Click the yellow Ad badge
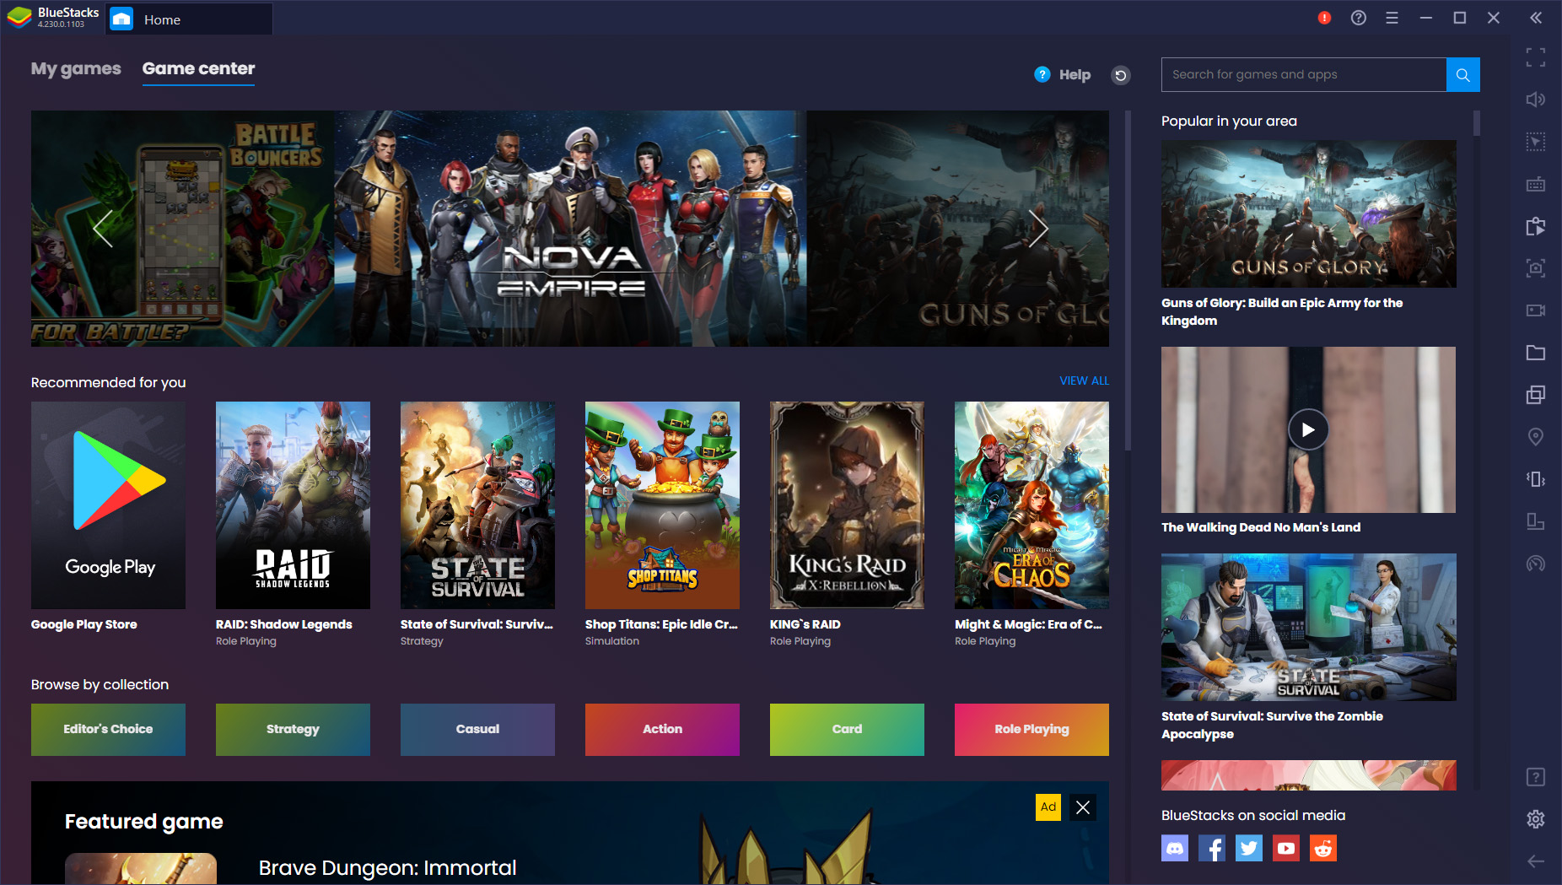 pyautogui.click(x=1048, y=807)
